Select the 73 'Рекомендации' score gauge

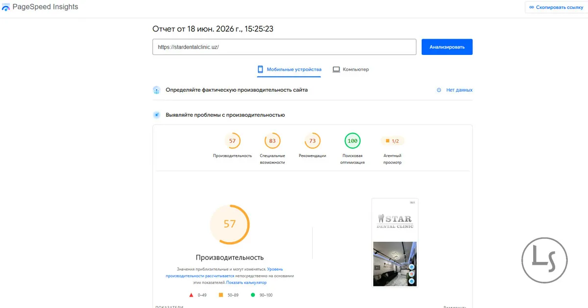click(x=313, y=141)
